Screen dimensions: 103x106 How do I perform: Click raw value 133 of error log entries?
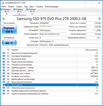[96, 94]
